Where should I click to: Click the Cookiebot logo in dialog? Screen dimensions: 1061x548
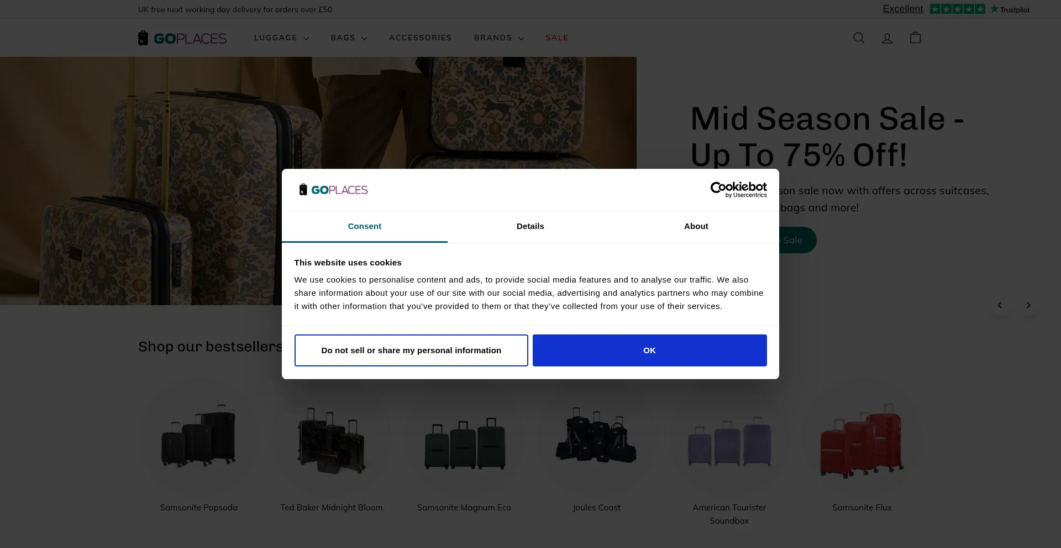tap(738, 189)
